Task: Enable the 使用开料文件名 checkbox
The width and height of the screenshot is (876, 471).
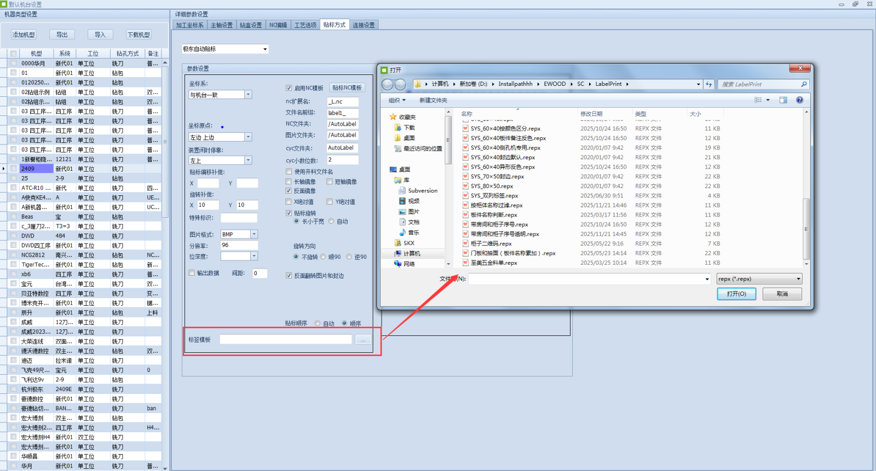Action: pos(289,172)
